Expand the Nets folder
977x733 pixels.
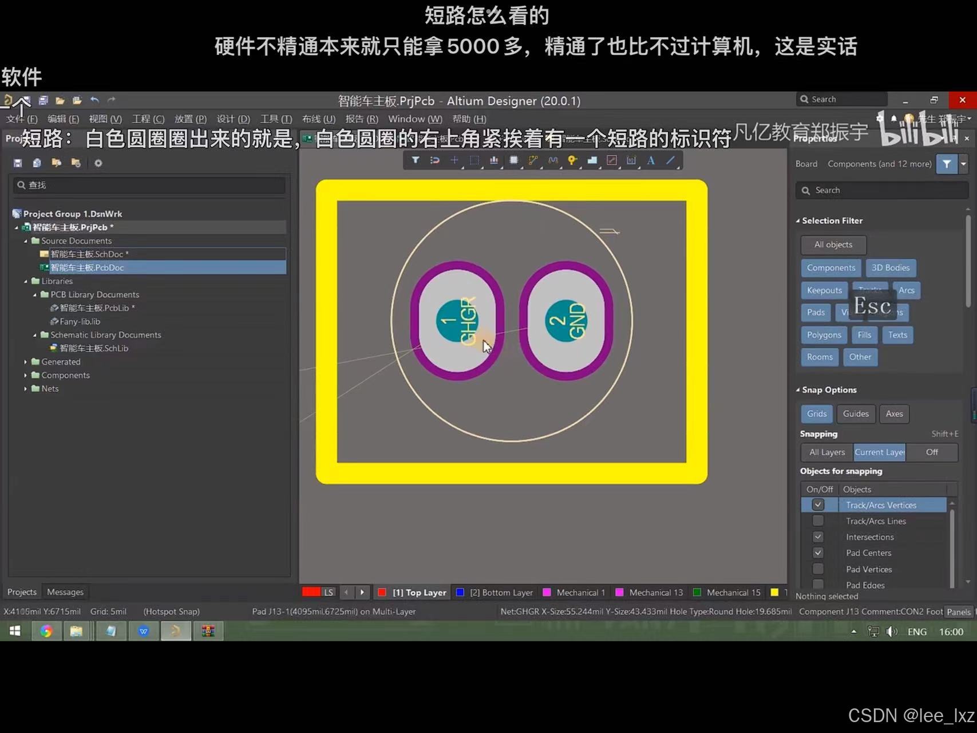click(26, 389)
